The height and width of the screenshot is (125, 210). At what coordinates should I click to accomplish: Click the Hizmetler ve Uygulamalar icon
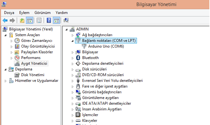pos(11,81)
